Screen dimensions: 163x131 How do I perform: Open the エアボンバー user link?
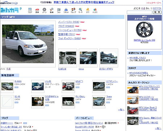click(112, 82)
